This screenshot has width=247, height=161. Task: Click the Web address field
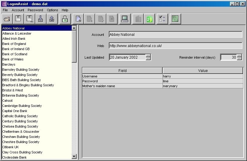click(176, 46)
